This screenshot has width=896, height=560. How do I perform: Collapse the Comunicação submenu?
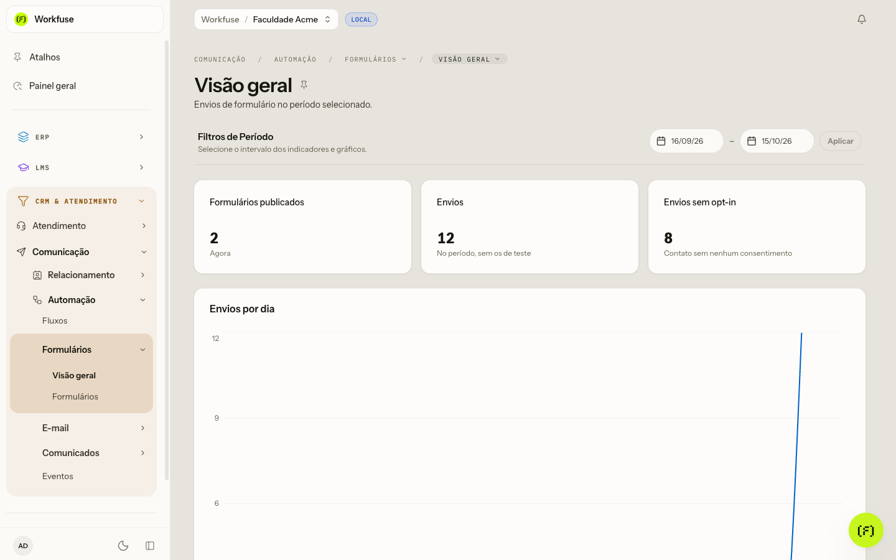point(144,252)
